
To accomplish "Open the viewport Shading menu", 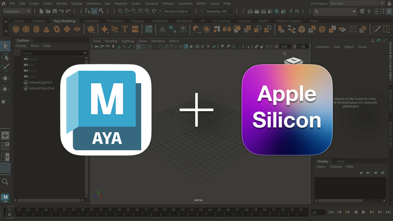I will point(111,41).
